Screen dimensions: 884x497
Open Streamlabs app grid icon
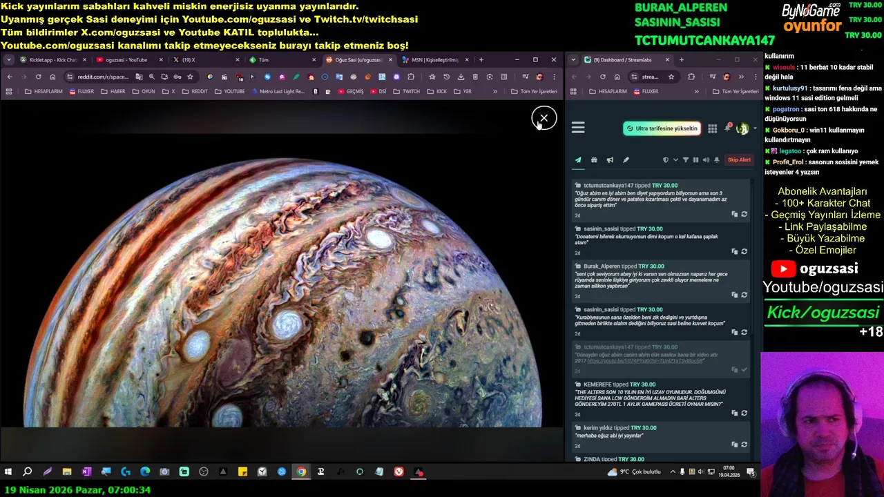(712, 128)
